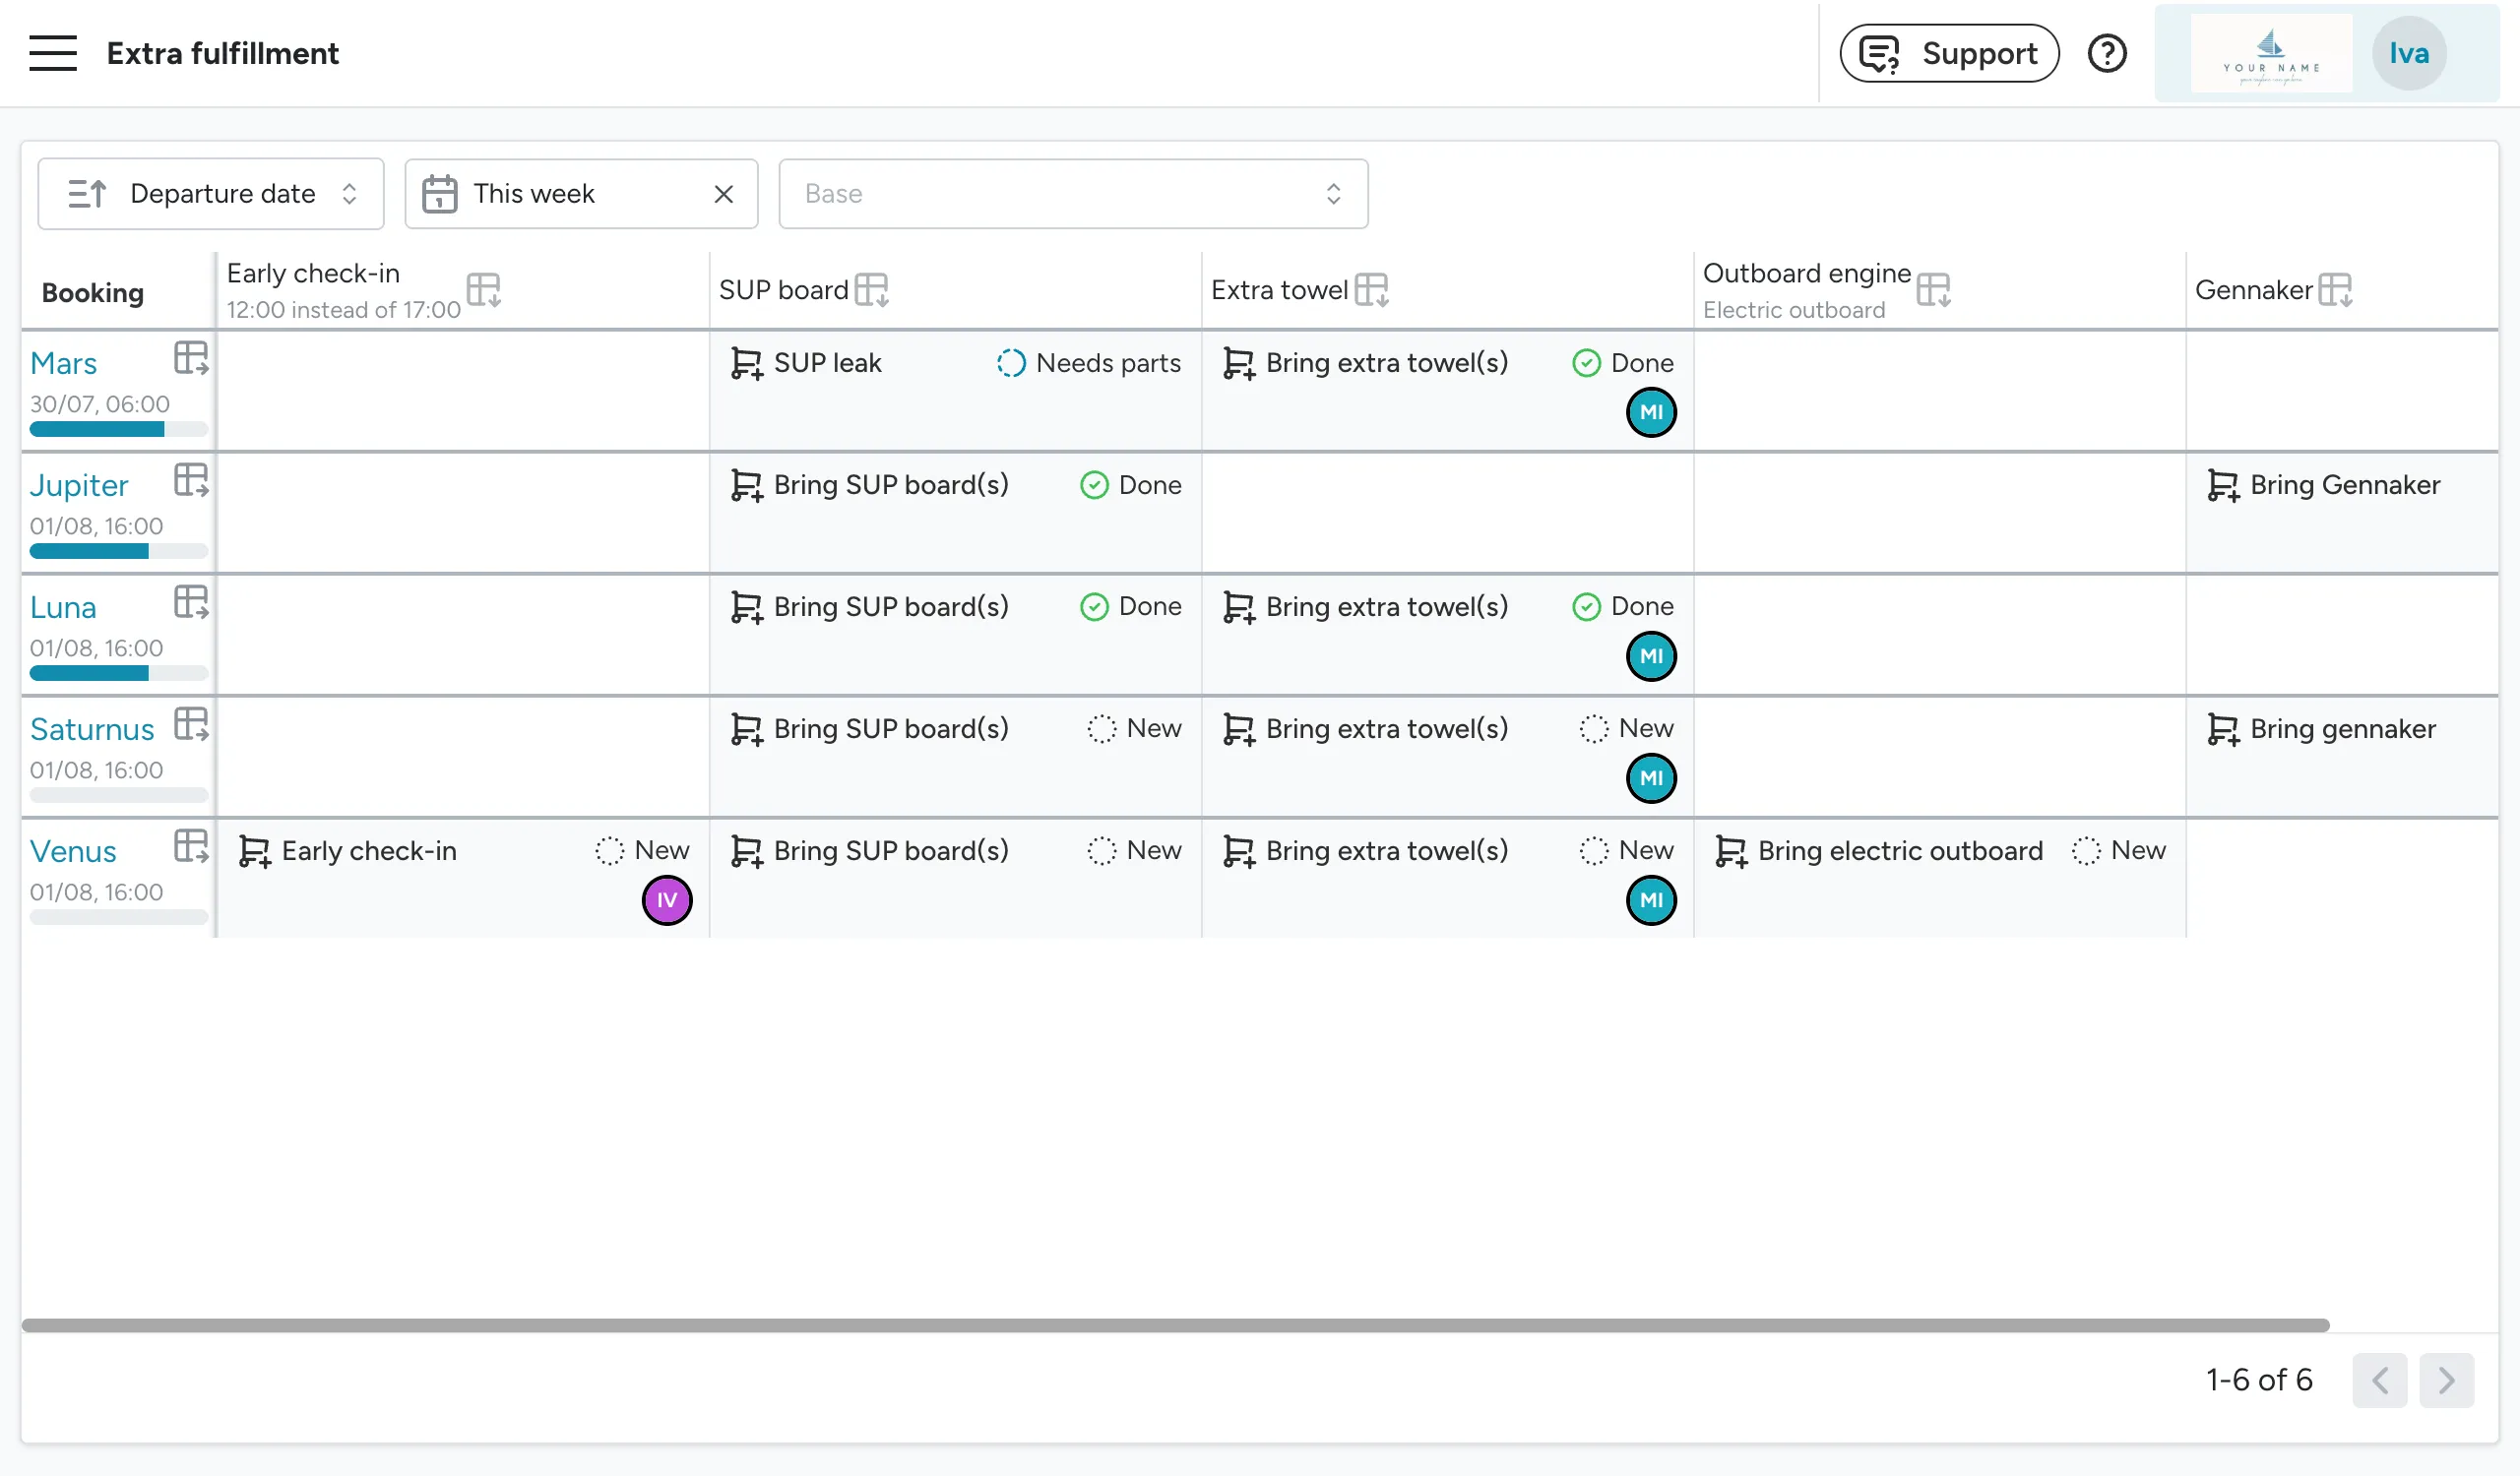Open the hamburger main menu
The width and height of the screenshot is (2520, 1476).
click(x=53, y=53)
